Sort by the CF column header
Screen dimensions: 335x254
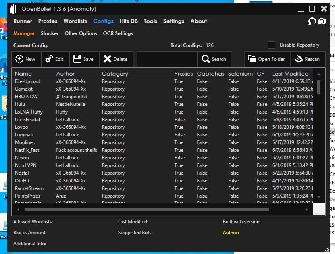pos(260,74)
